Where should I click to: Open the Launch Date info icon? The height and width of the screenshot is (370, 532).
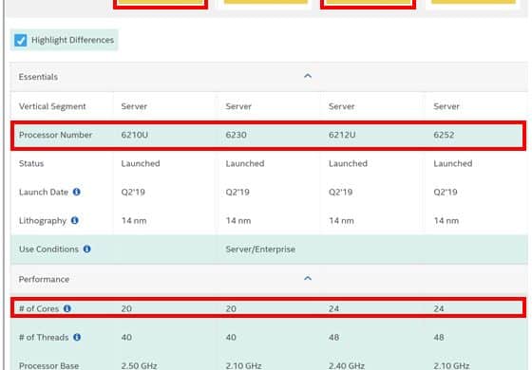(x=77, y=192)
